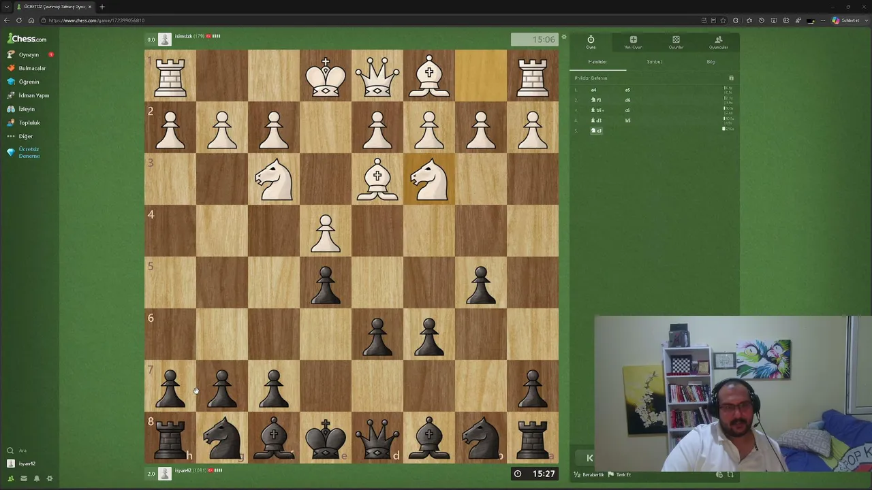Click the isyan42 player avatar below board
This screenshot has height=490, width=872.
pyautogui.click(x=165, y=473)
